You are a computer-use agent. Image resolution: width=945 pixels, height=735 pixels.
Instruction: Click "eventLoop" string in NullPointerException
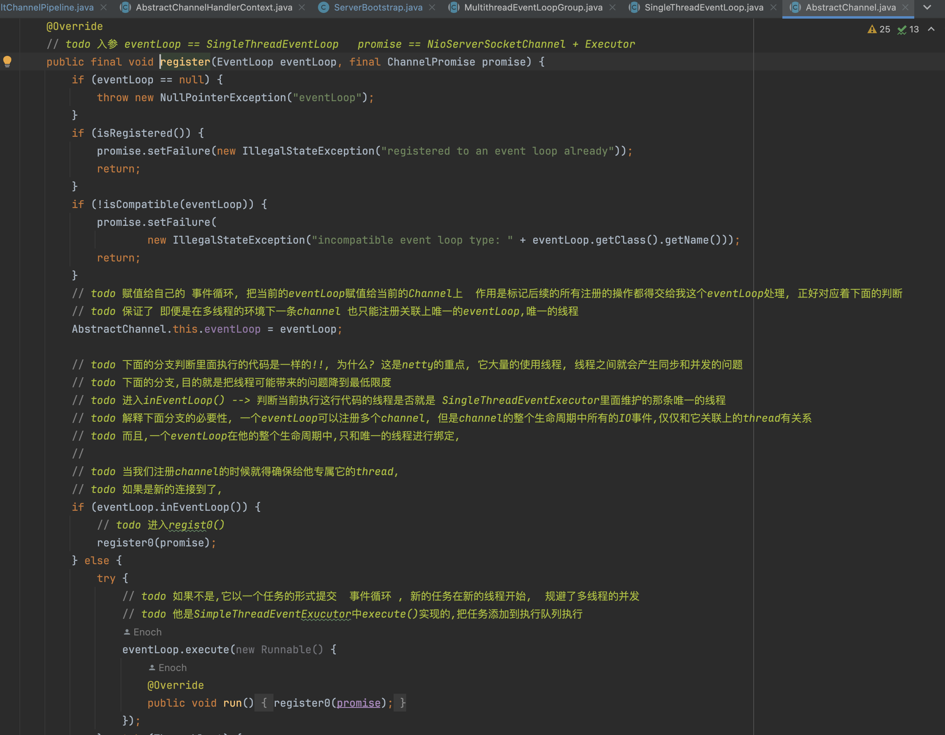click(327, 98)
